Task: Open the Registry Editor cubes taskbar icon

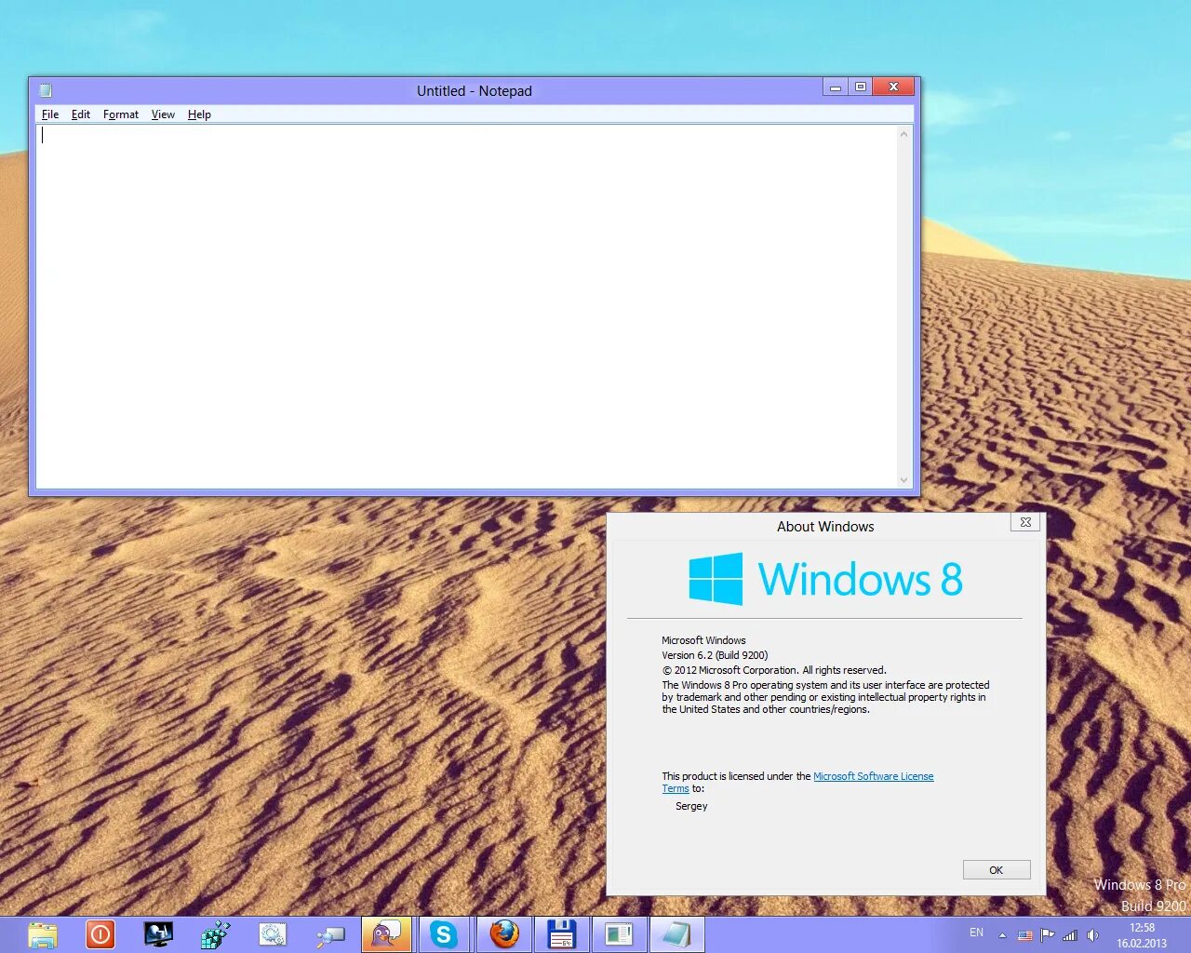Action: 216,934
